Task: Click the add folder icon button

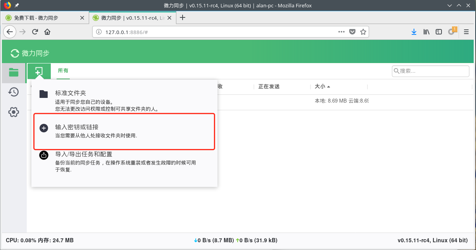Action: [39, 72]
